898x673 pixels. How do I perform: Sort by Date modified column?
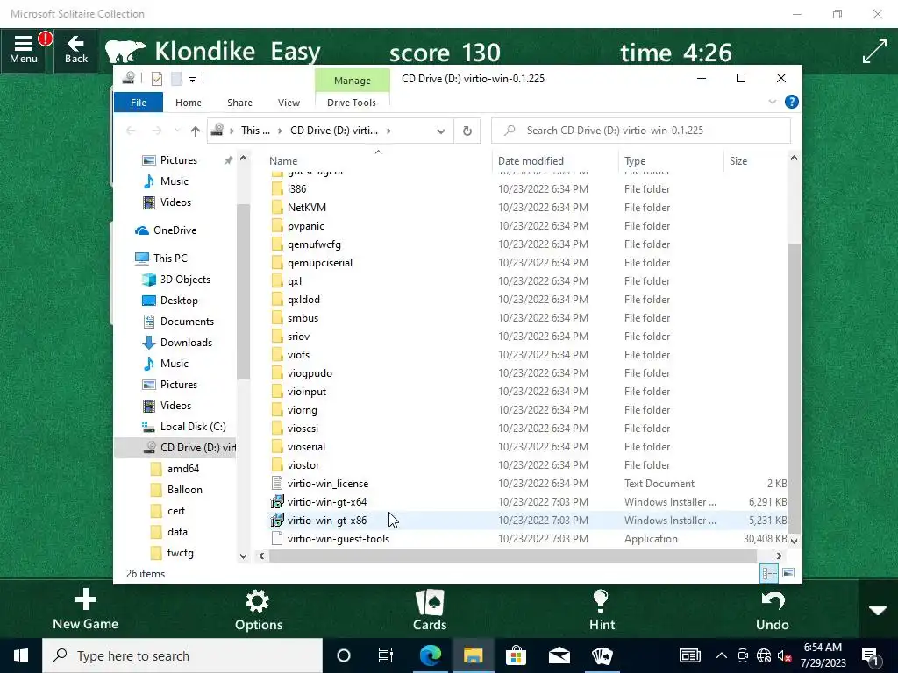tap(555, 161)
